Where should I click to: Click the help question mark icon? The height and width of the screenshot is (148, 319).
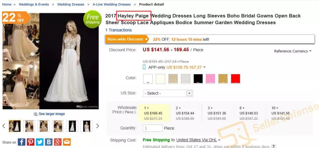tap(274, 146)
